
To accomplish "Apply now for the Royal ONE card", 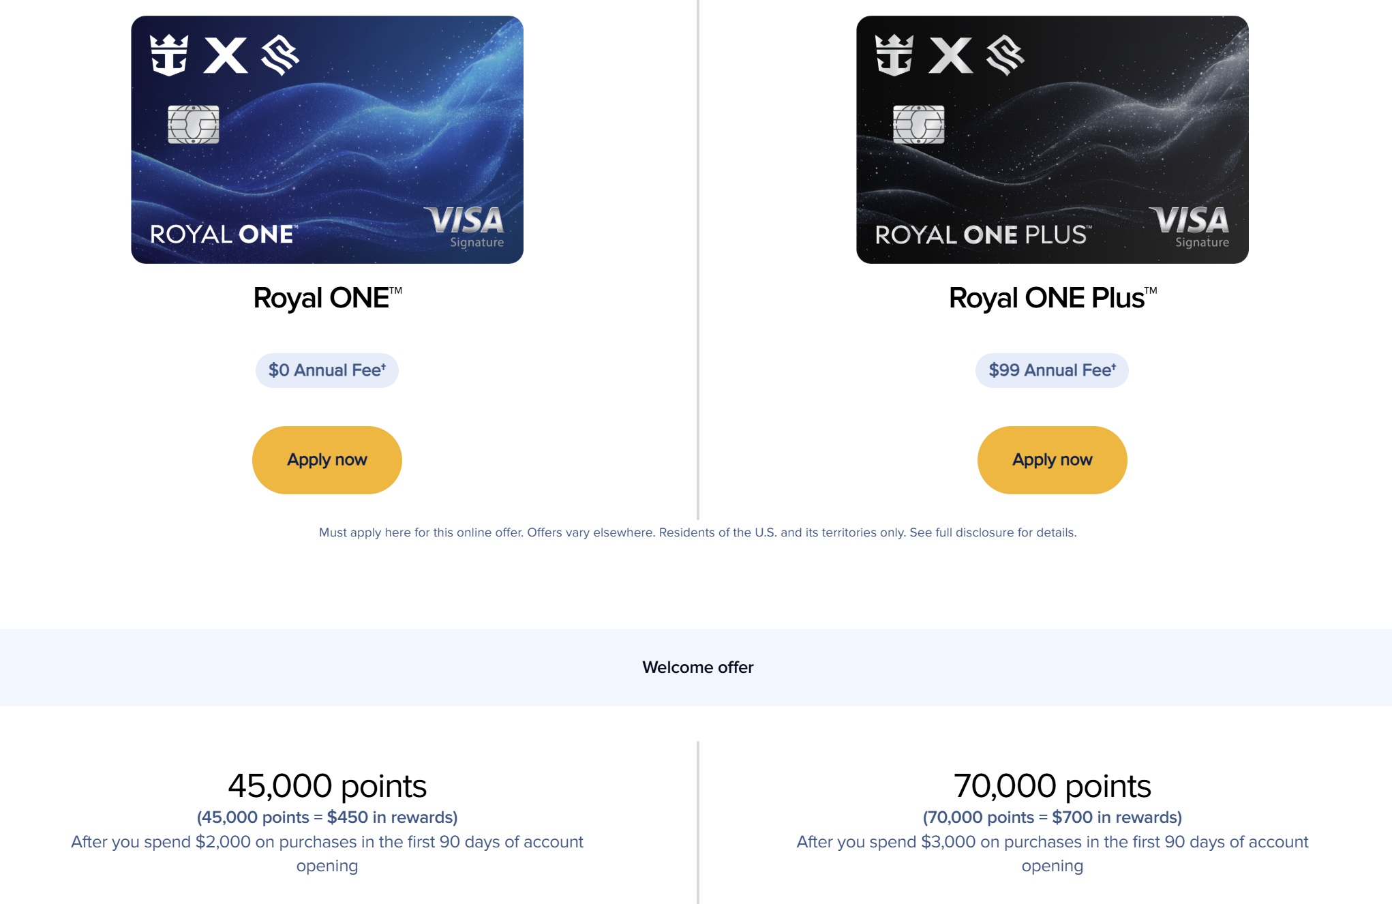I will pos(327,460).
